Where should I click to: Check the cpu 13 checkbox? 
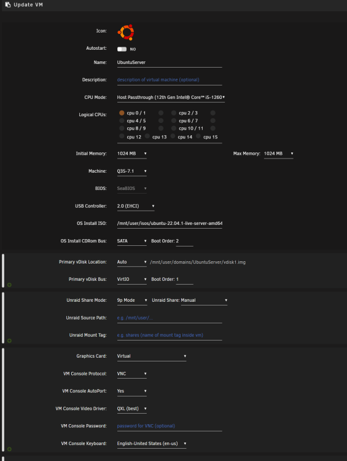click(147, 136)
